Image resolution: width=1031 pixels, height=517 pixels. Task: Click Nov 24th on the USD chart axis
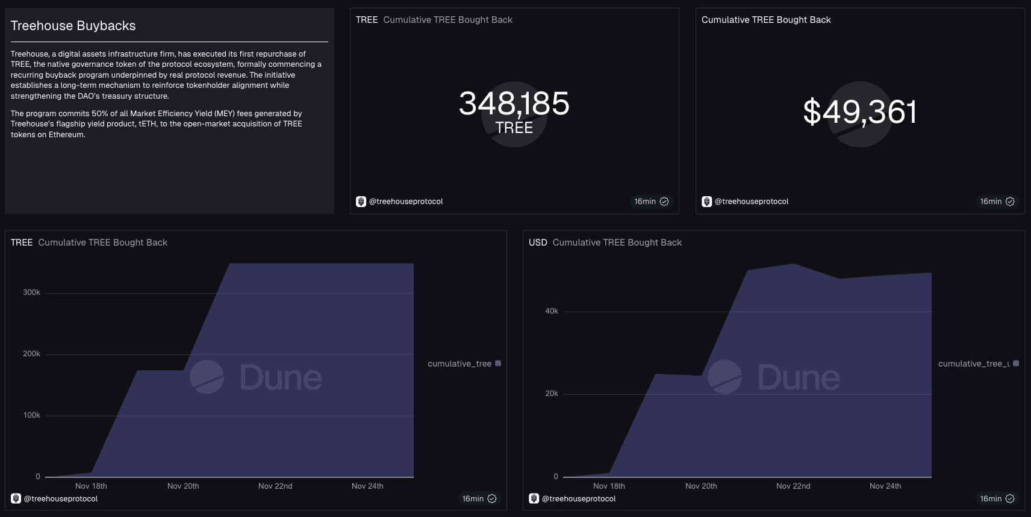(885, 486)
